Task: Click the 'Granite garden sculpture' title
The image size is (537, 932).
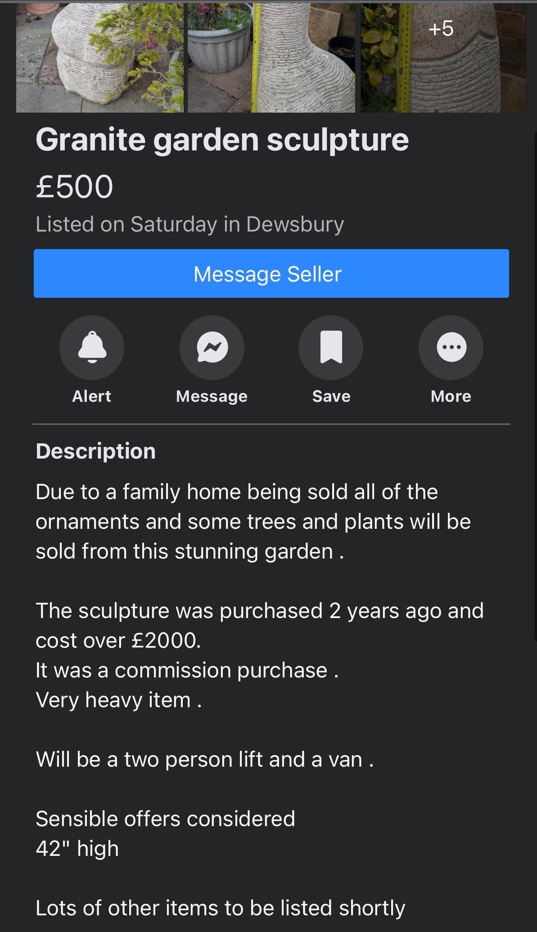Action: tap(222, 140)
